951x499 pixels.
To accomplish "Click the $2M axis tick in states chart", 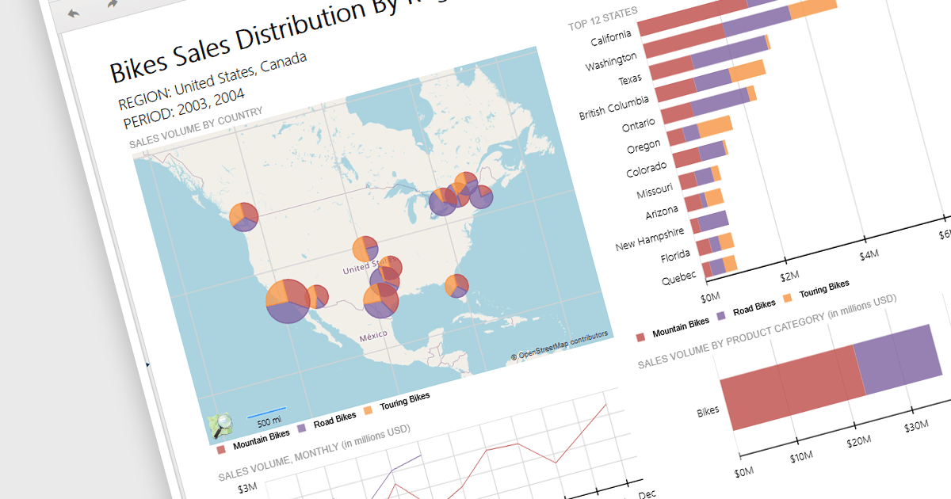I will (x=789, y=276).
